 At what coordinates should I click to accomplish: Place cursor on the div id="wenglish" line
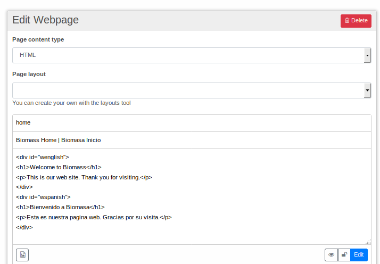click(43, 157)
